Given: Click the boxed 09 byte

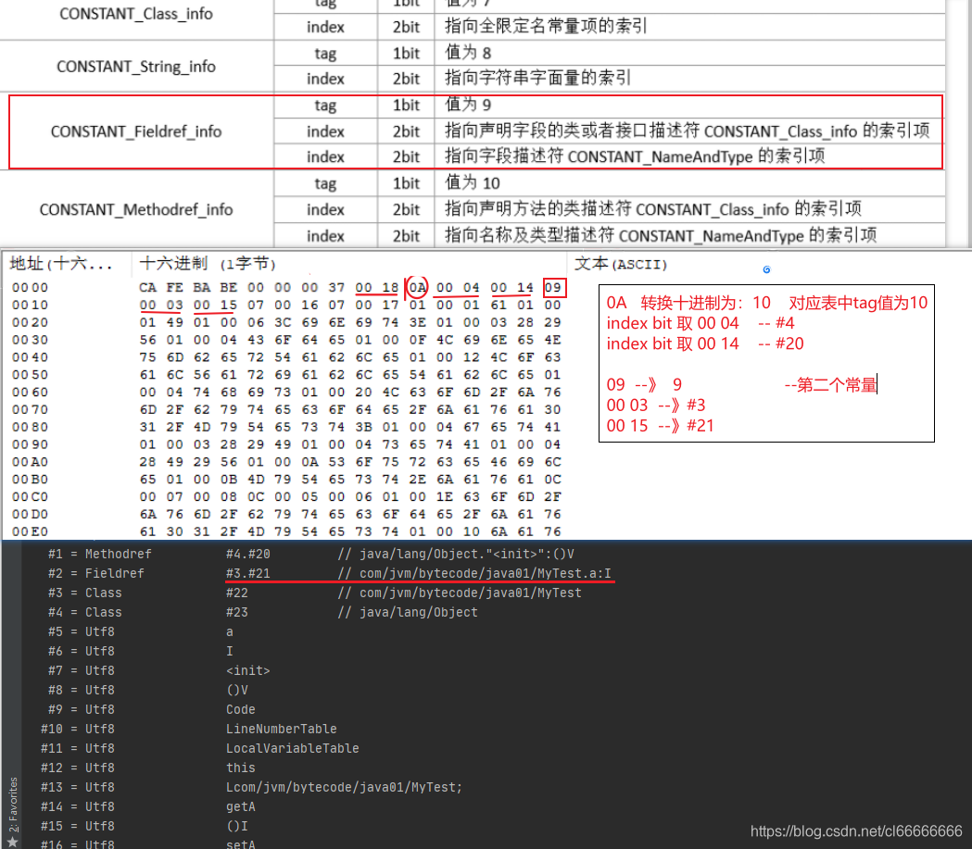Looking at the screenshot, I should [x=553, y=287].
